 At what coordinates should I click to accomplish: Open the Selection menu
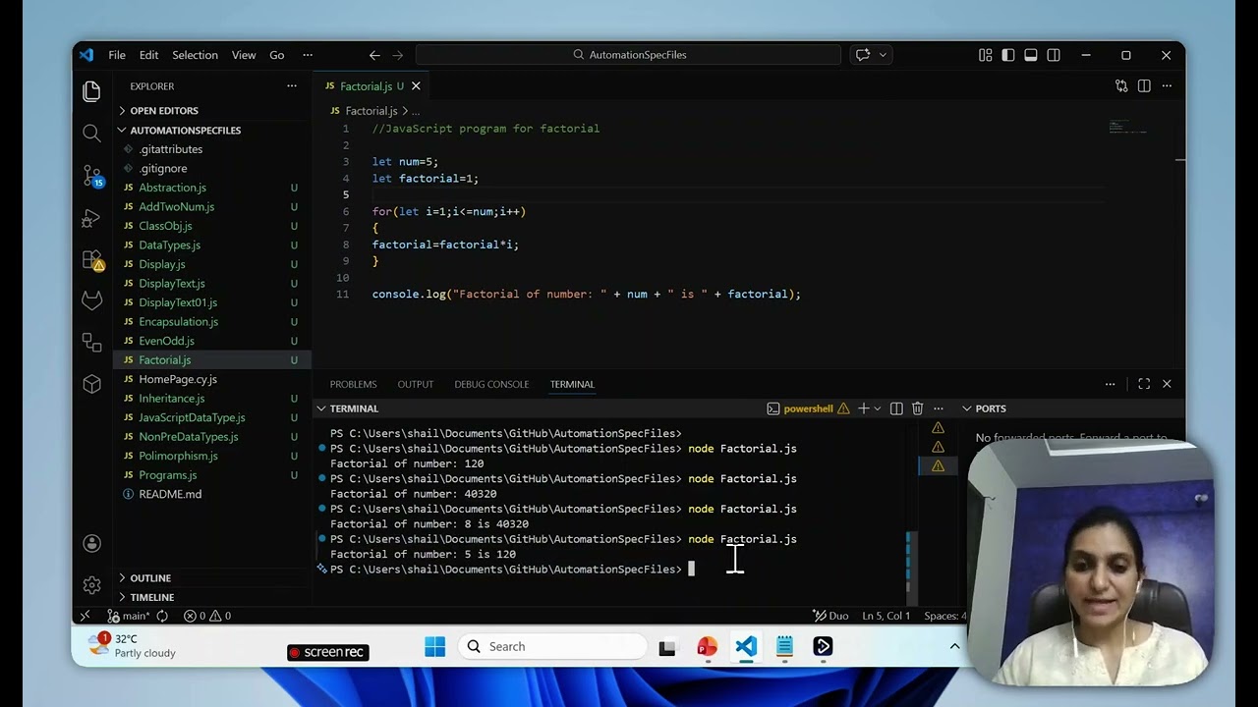[195, 55]
